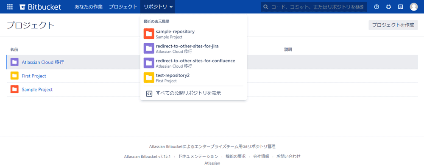Open the Sample Project link

37,89
